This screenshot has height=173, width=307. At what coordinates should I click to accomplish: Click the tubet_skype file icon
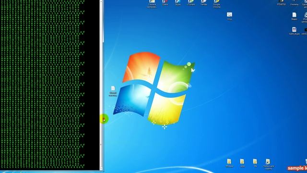[294, 31]
